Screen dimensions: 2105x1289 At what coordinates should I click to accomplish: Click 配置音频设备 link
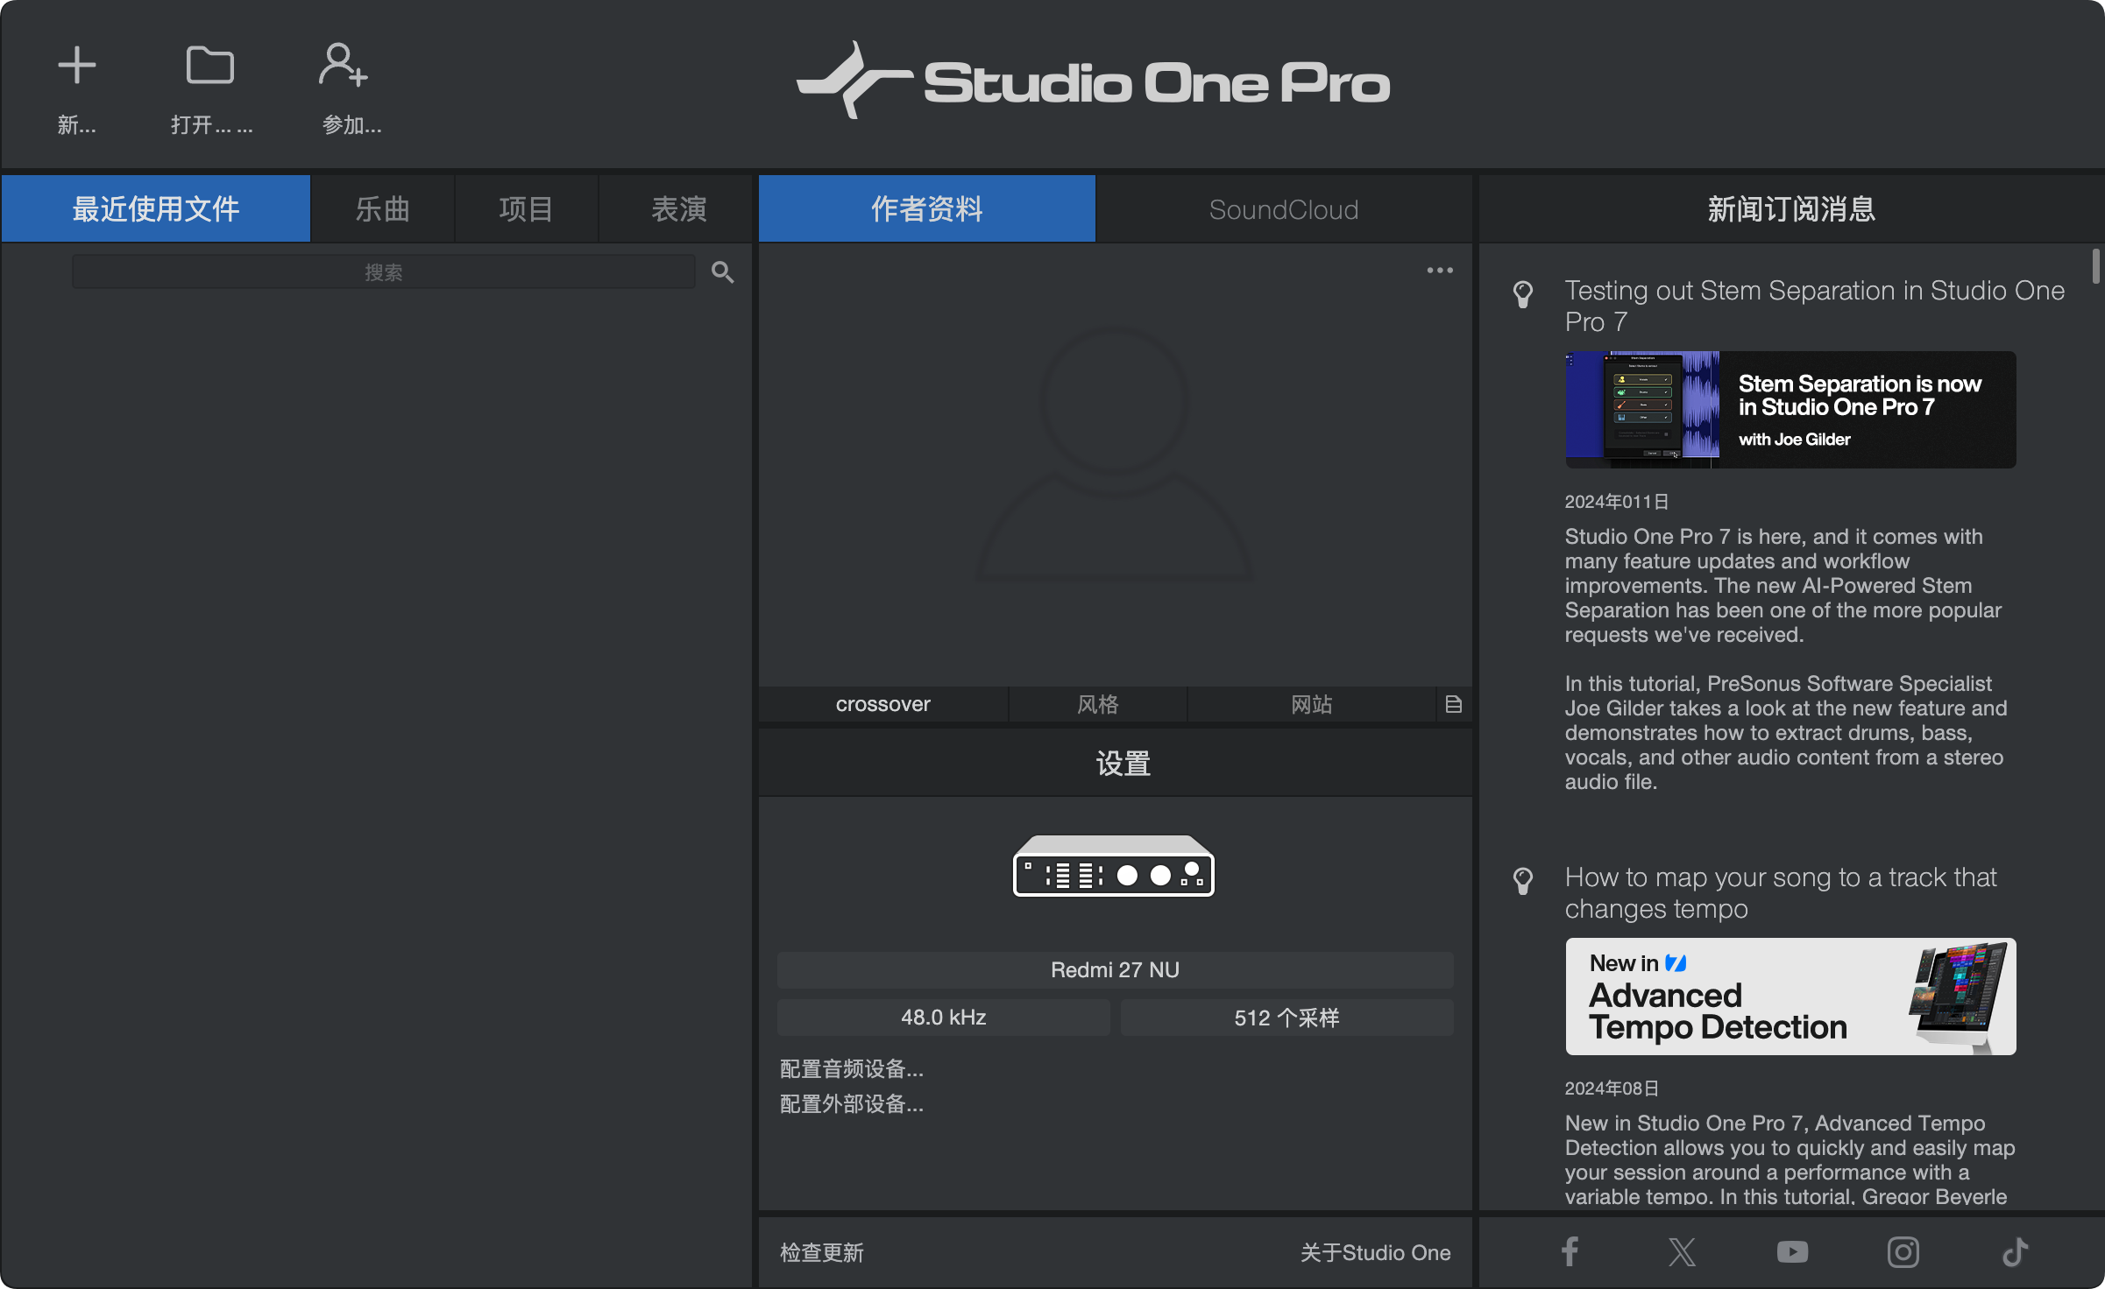tap(851, 1069)
